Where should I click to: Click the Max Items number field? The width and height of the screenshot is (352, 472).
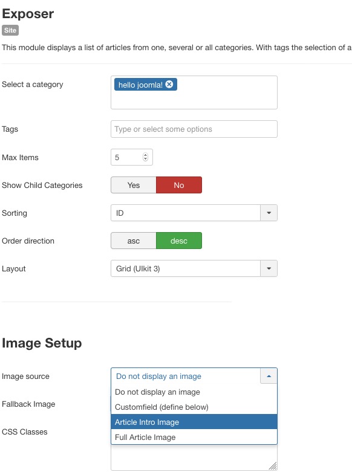coord(132,157)
